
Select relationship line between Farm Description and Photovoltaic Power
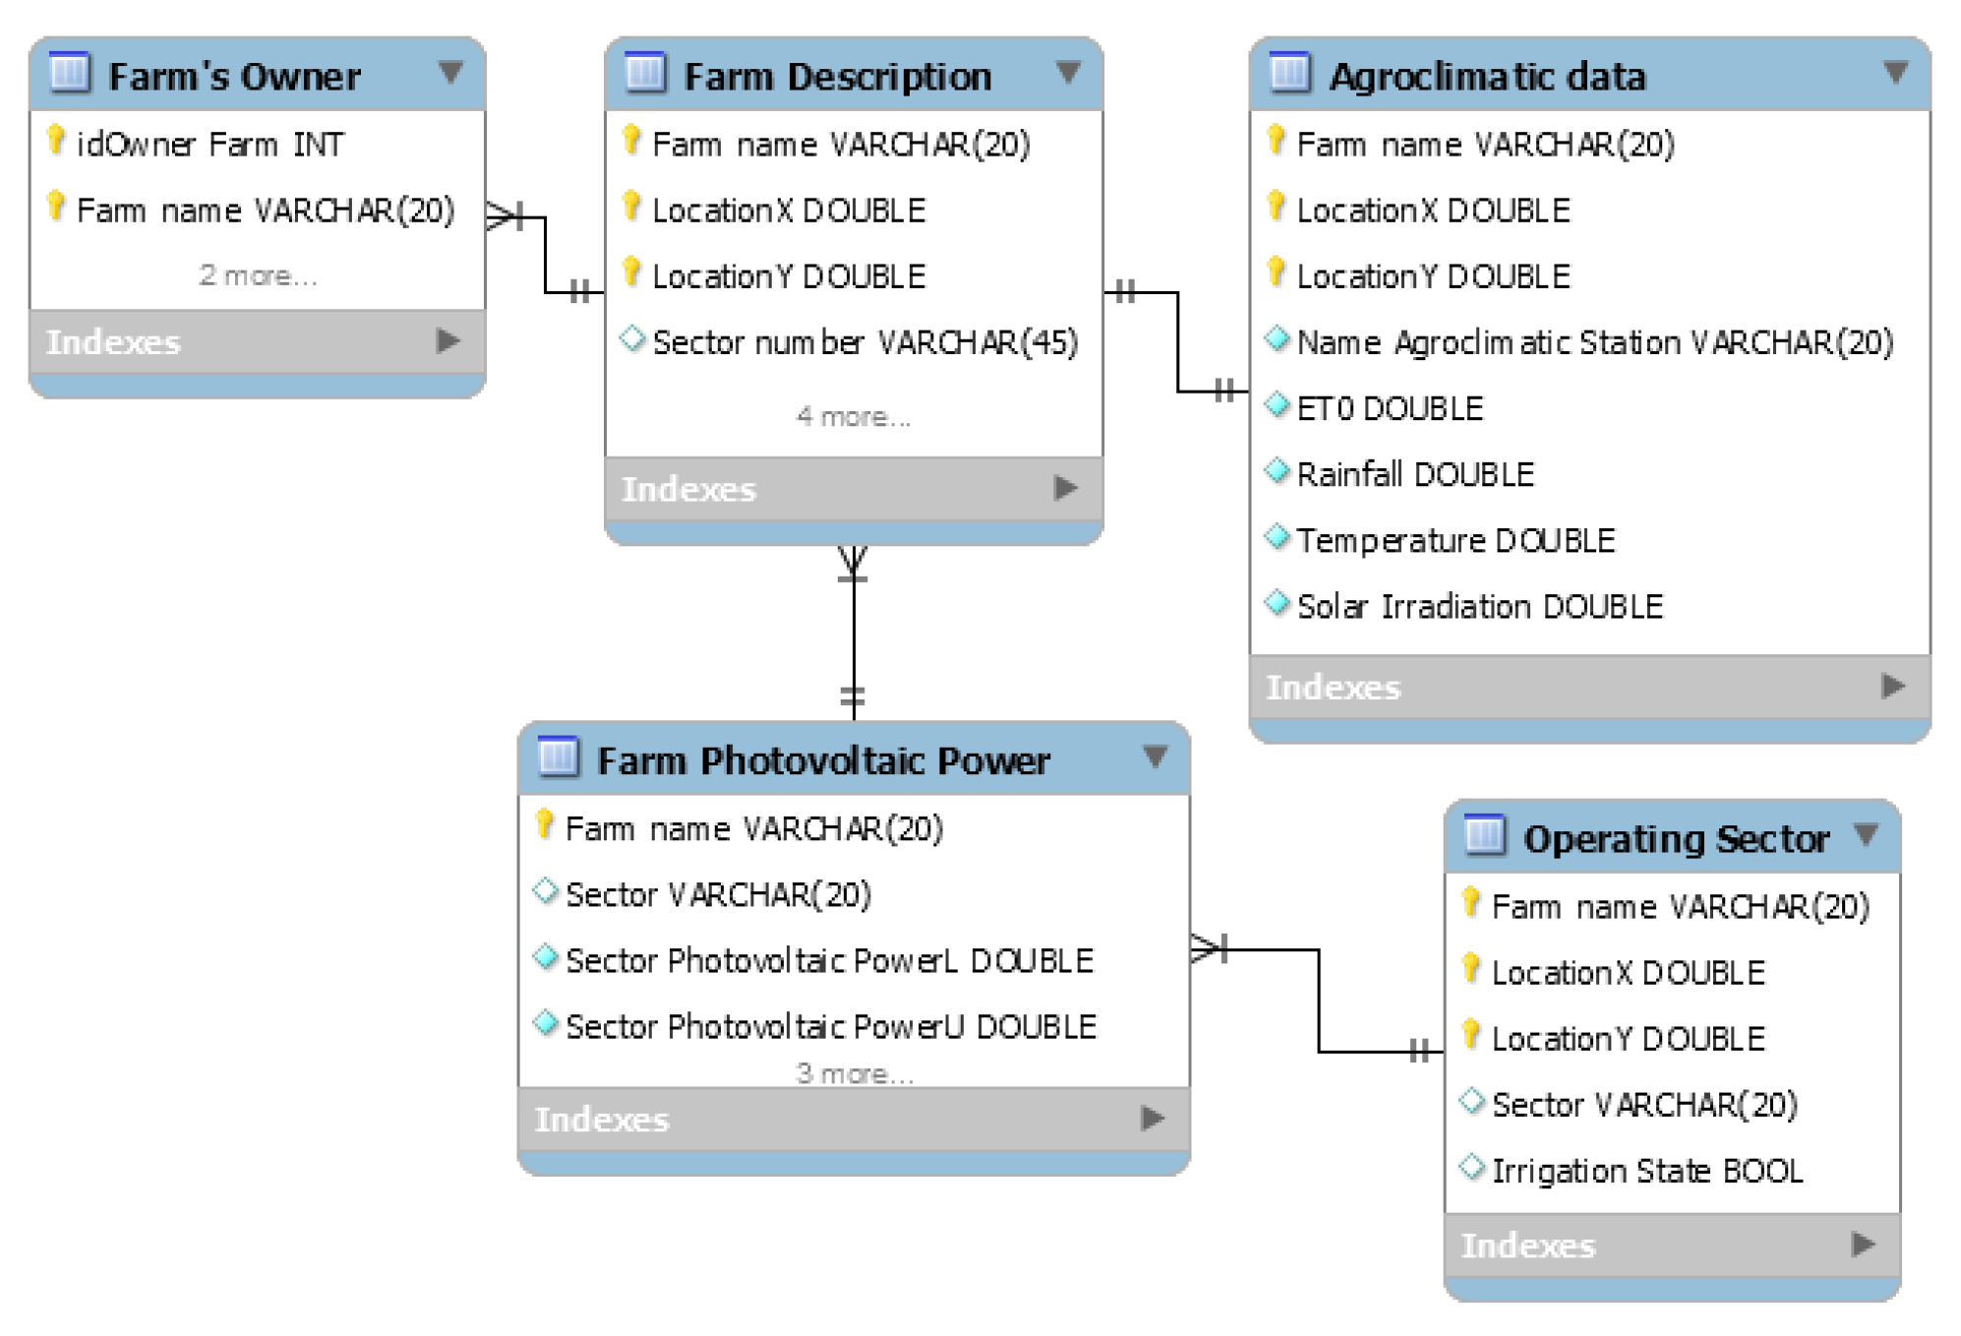point(854,635)
